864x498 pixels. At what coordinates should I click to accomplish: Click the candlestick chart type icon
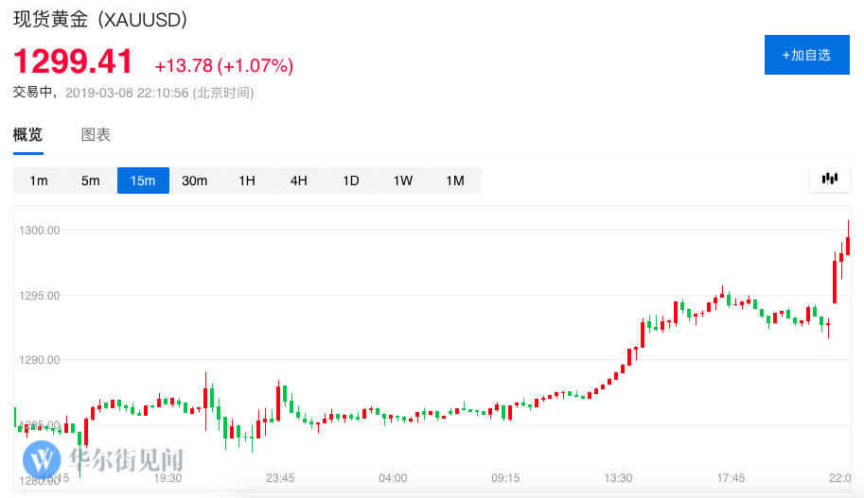830,179
